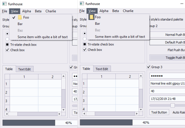Image resolution: width=185 pixels, height=128 pixels.
Task: Uncheck Foo checkmark in left window menu
Action: [14, 18]
